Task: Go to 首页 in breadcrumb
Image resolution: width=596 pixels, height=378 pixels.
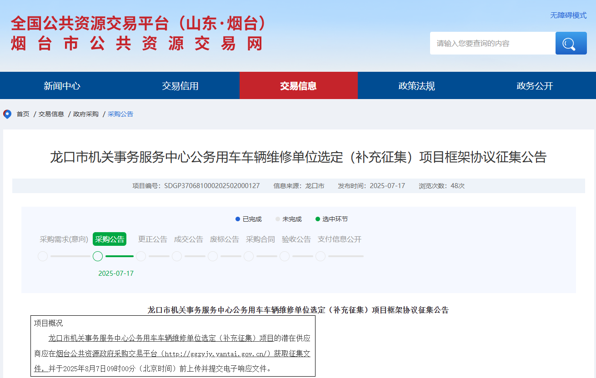Action: click(23, 114)
